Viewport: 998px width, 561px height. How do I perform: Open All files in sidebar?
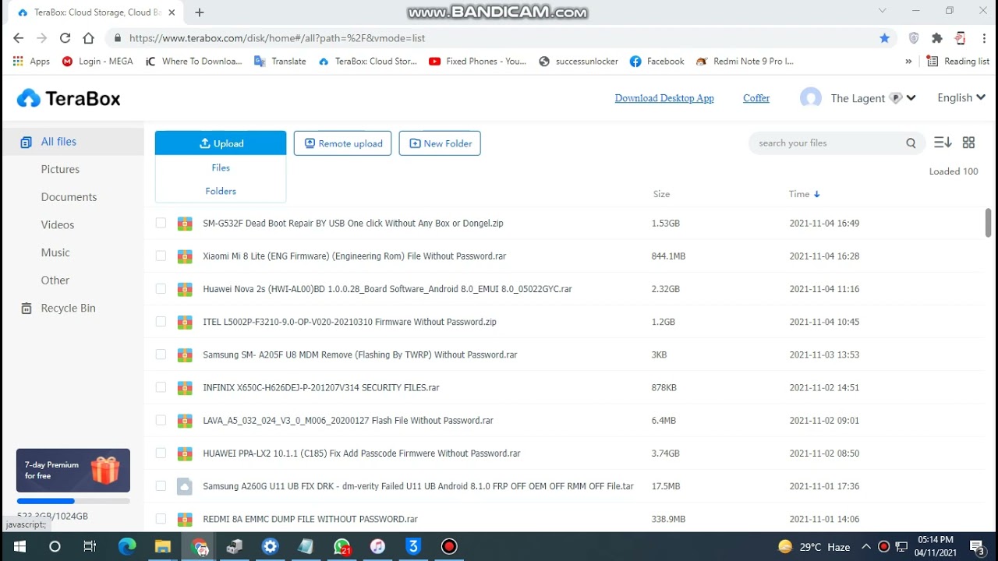(x=73, y=142)
